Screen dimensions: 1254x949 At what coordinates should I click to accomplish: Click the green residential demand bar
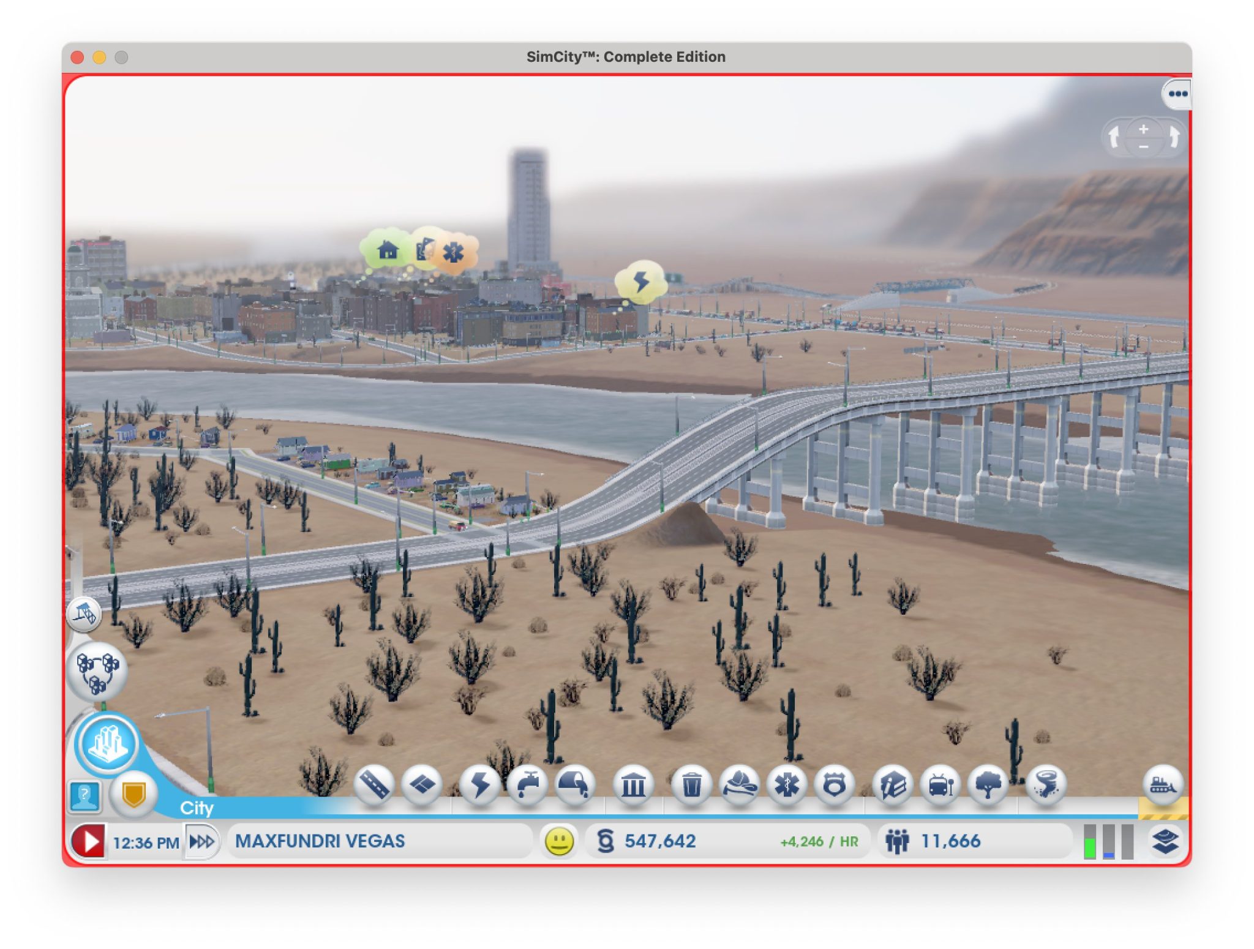point(1089,842)
